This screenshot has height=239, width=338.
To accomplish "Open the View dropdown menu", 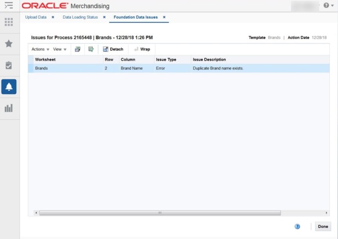I will [x=60, y=49].
